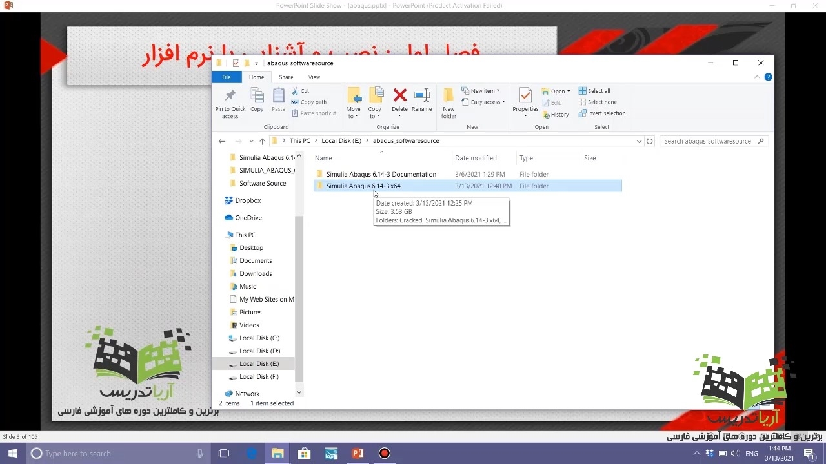Click Invert selection in the ribbon
826x464 pixels.
point(601,113)
